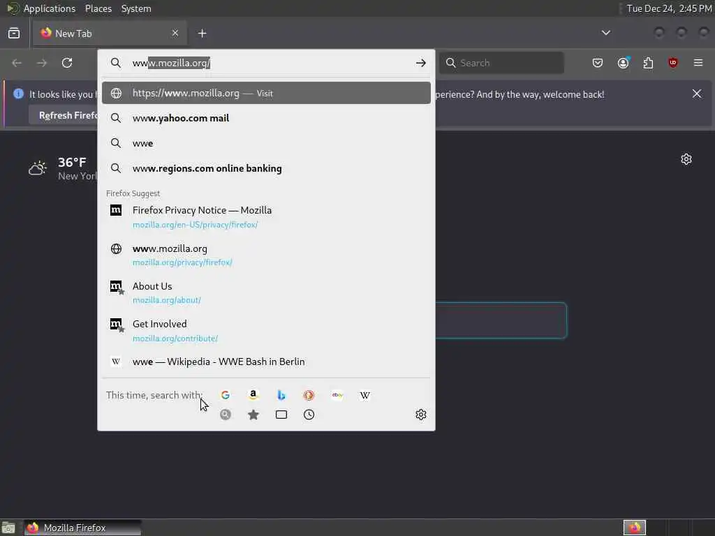The image size is (715, 536).
Task: Select the wwe search suggestion
Action: tap(266, 143)
